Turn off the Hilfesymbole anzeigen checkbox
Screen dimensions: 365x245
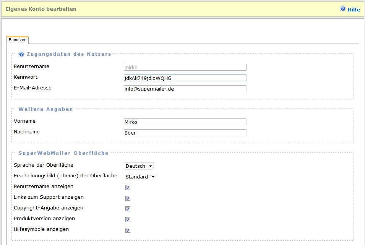point(128,230)
